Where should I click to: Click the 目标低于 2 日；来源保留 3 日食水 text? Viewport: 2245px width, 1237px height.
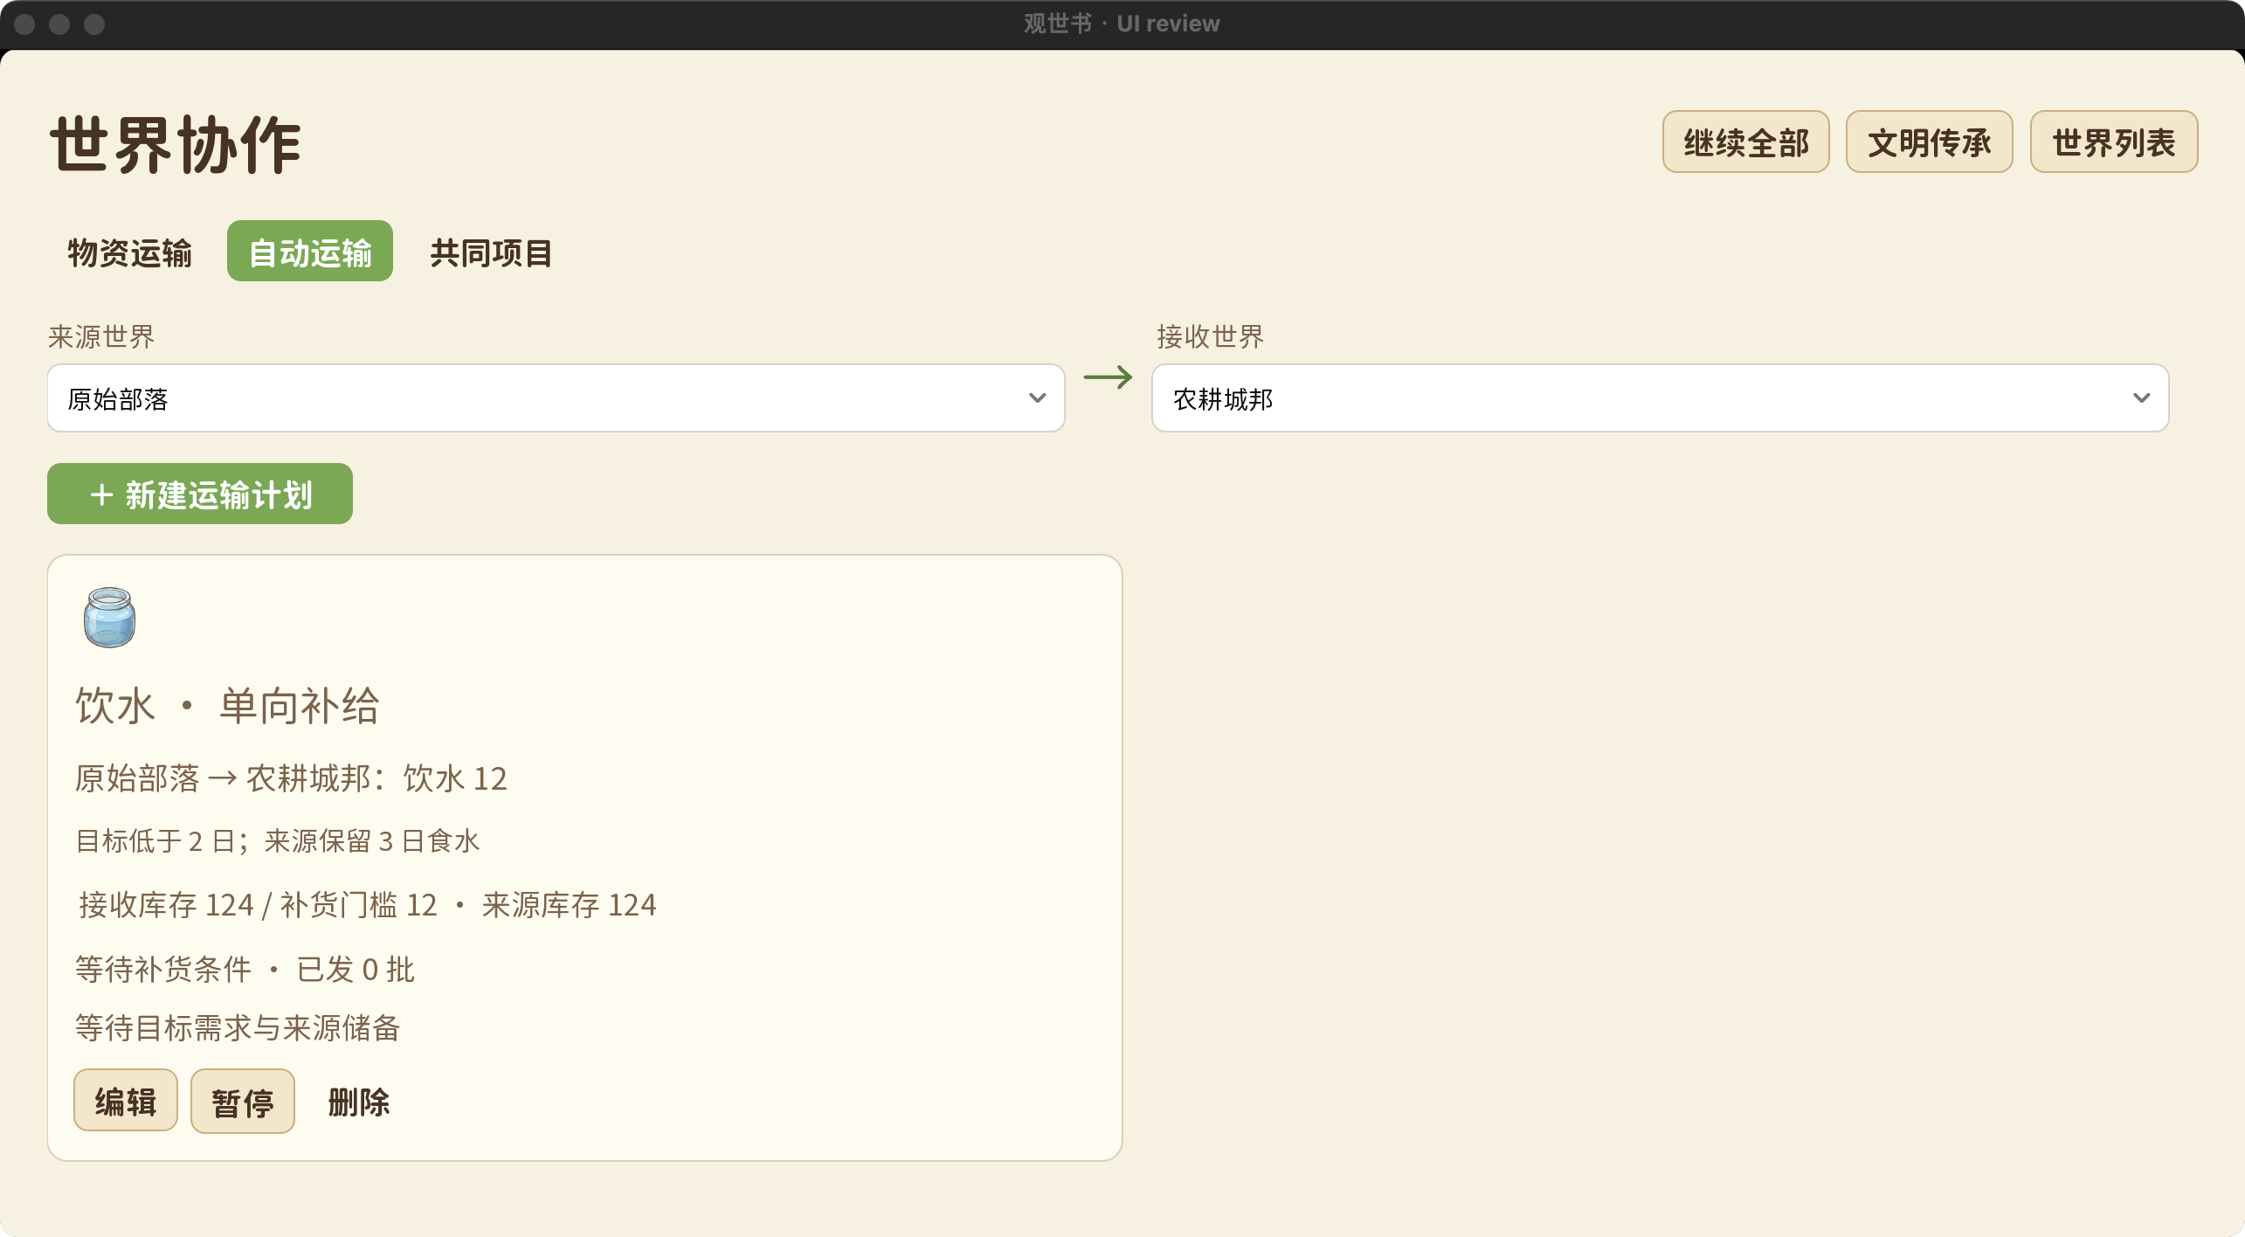(x=278, y=841)
